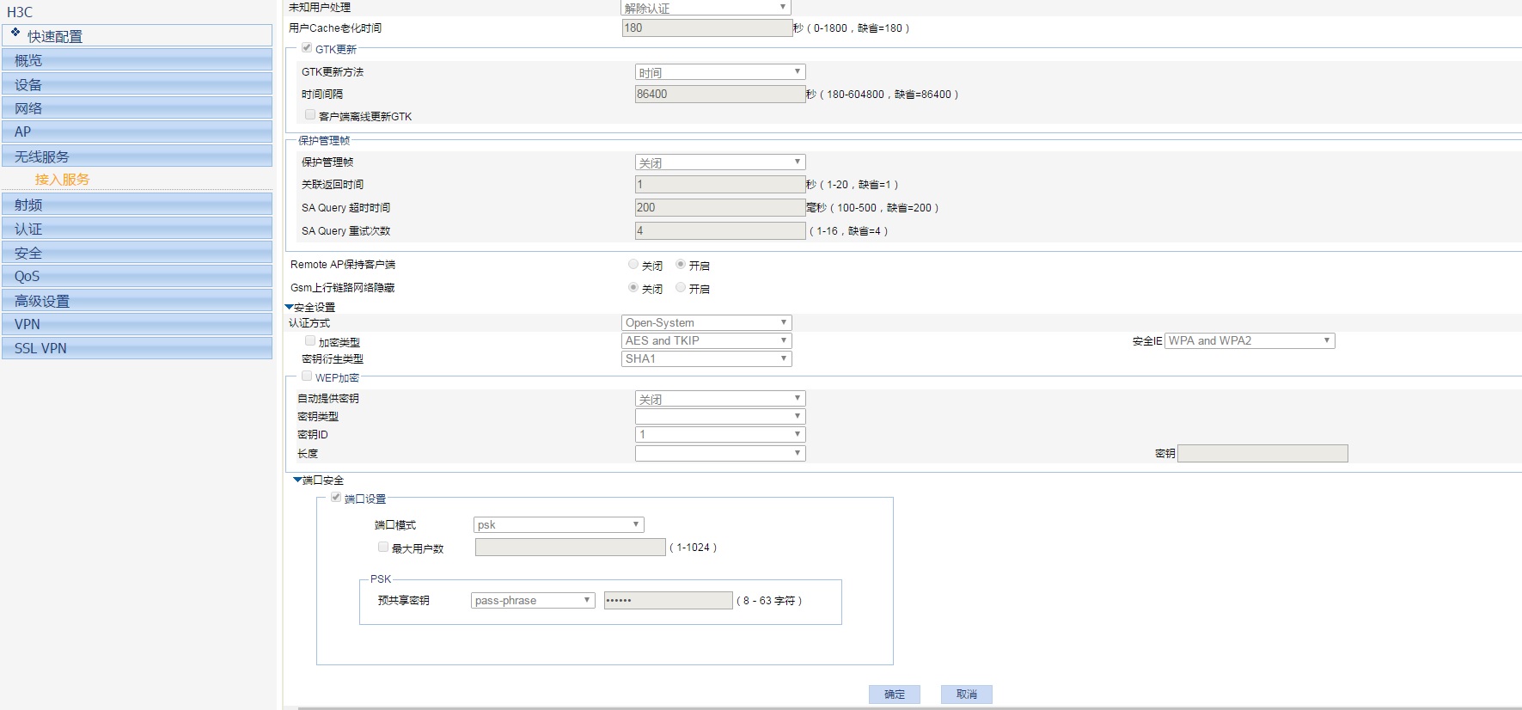The image size is (1522, 710).
Task: Toggle the GTK更新 checkbox
Action: [x=307, y=48]
